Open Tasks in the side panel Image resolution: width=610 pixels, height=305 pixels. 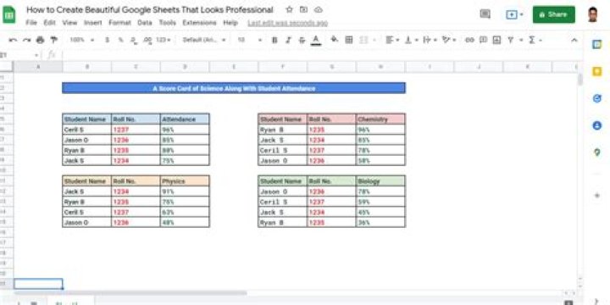click(x=596, y=98)
